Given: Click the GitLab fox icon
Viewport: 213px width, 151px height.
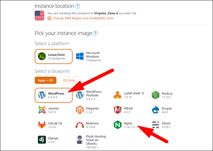Looking at the screenshot, I should click(42, 125).
